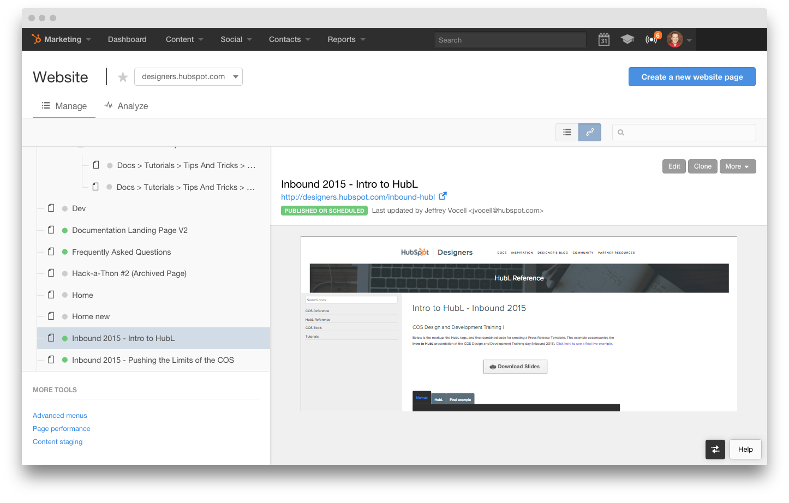Open Advanced menus link
The image size is (789, 503).
coord(60,416)
